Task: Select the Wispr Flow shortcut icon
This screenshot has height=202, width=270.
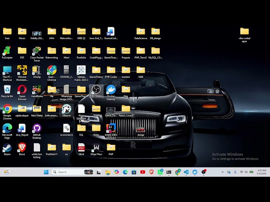Action: 96,149
